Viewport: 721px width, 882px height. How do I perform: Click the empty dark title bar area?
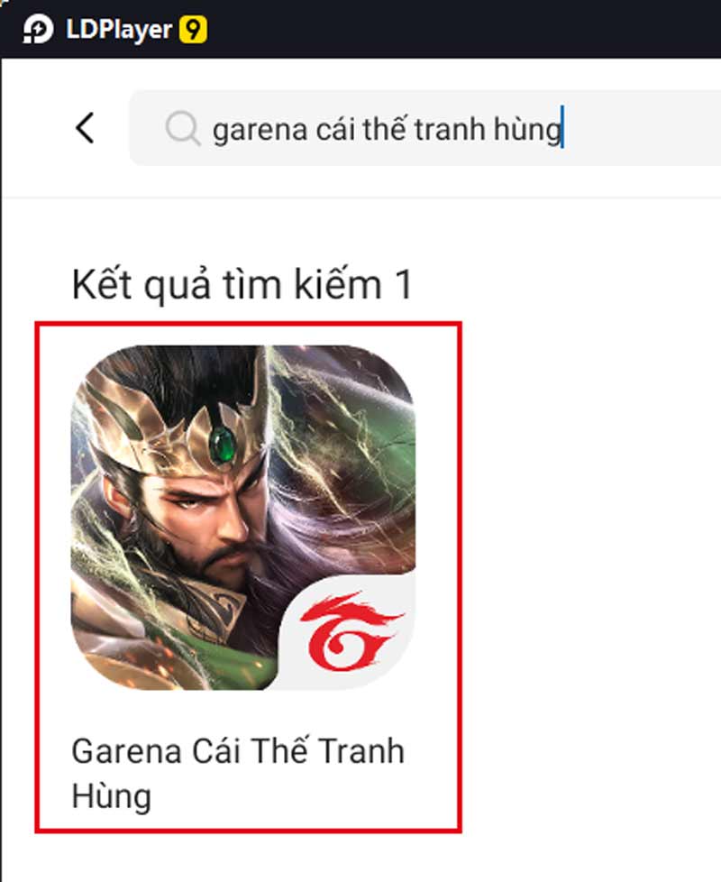461,29
